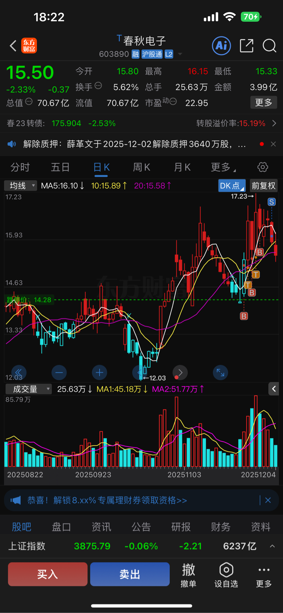The height and width of the screenshot is (613, 283).
Task: Expand stock selector arrow beside L2
Action: pyautogui.click(x=180, y=54)
